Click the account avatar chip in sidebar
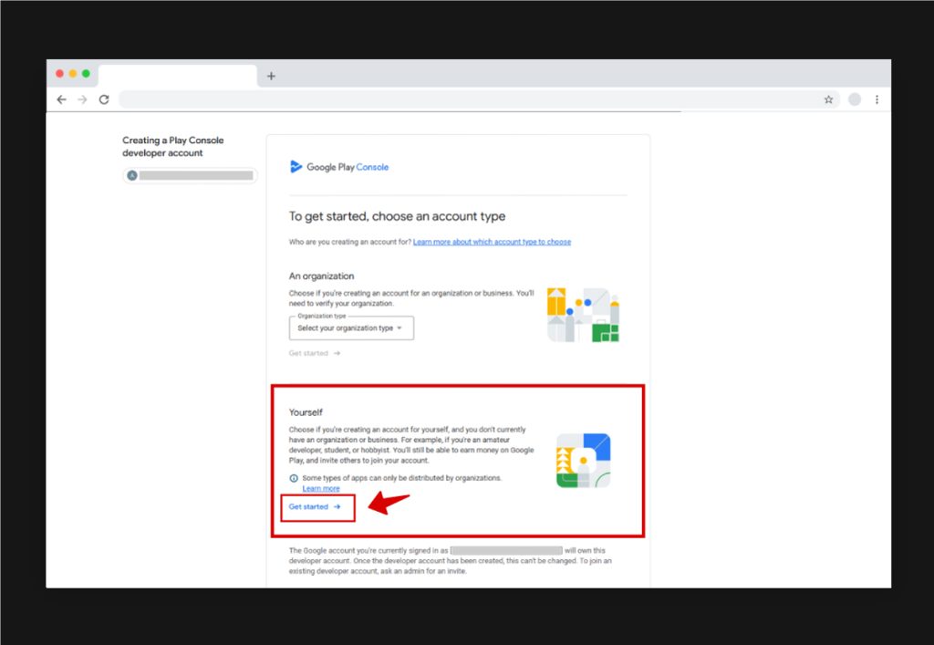934x645 pixels. 190,175
